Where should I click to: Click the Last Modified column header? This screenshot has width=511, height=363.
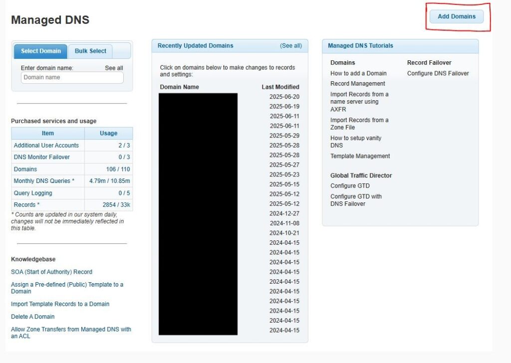[280, 87]
